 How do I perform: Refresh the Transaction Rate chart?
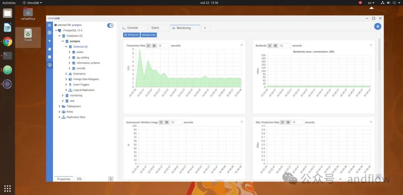click(x=148, y=46)
